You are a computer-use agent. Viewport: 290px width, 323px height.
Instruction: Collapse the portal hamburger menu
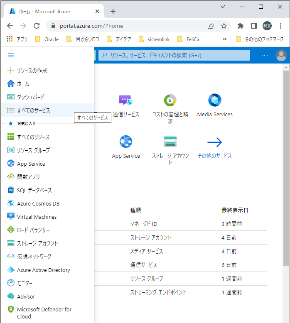11,55
